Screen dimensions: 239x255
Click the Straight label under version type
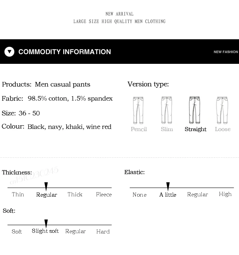tap(195, 129)
